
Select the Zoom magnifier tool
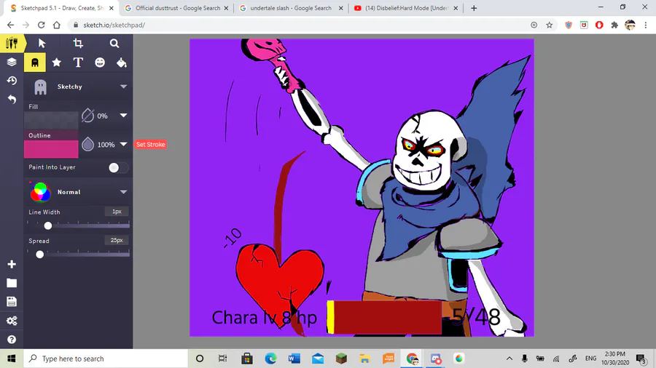(114, 44)
